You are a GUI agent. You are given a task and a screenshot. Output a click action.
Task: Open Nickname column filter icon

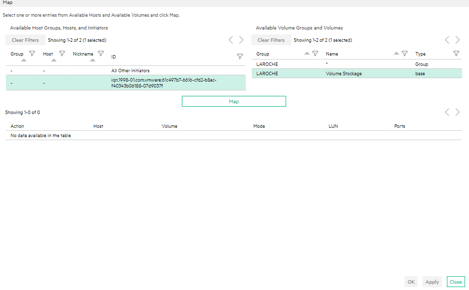(101, 54)
